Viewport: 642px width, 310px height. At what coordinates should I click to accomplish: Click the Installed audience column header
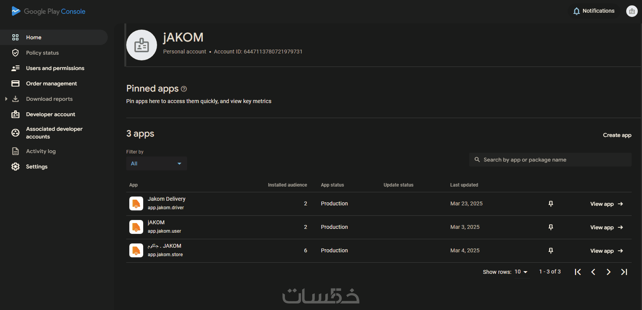pos(288,185)
